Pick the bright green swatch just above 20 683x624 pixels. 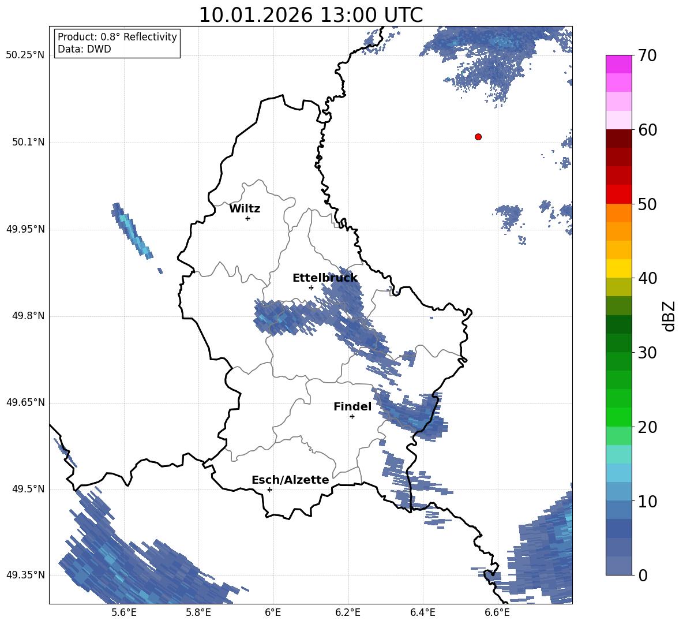pyautogui.click(x=618, y=417)
